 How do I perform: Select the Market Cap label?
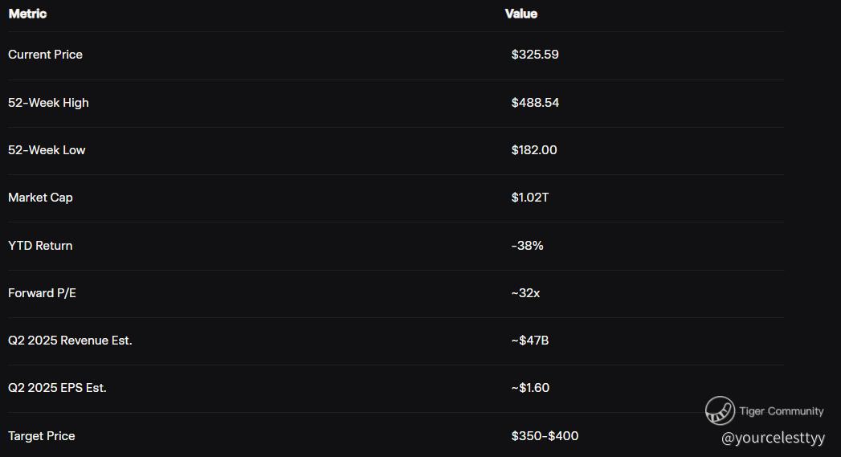40,198
